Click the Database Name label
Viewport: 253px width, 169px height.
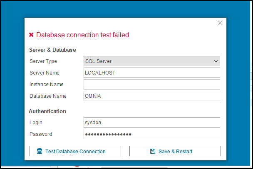48,96
